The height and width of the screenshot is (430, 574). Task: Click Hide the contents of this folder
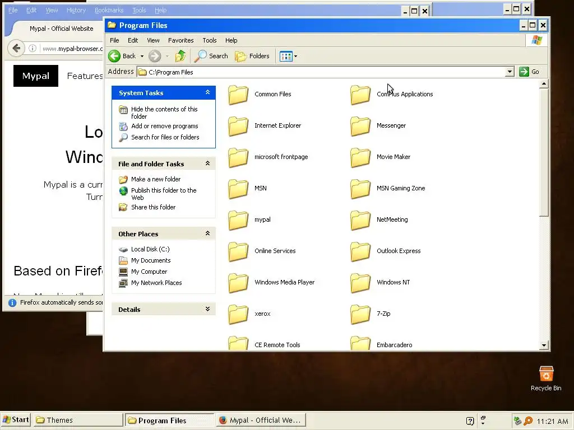pyautogui.click(x=164, y=113)
